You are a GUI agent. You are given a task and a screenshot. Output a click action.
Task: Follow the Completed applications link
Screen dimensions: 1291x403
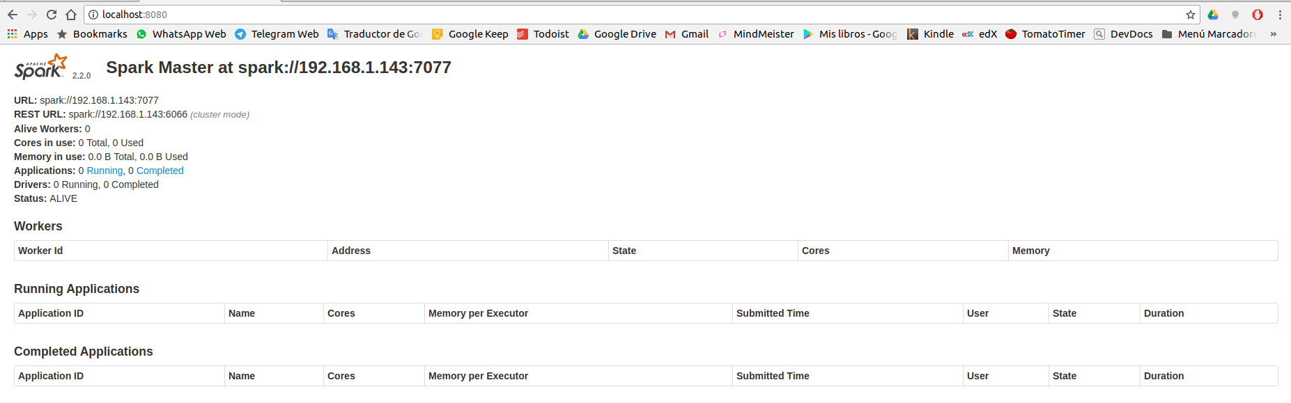point(160,171)
